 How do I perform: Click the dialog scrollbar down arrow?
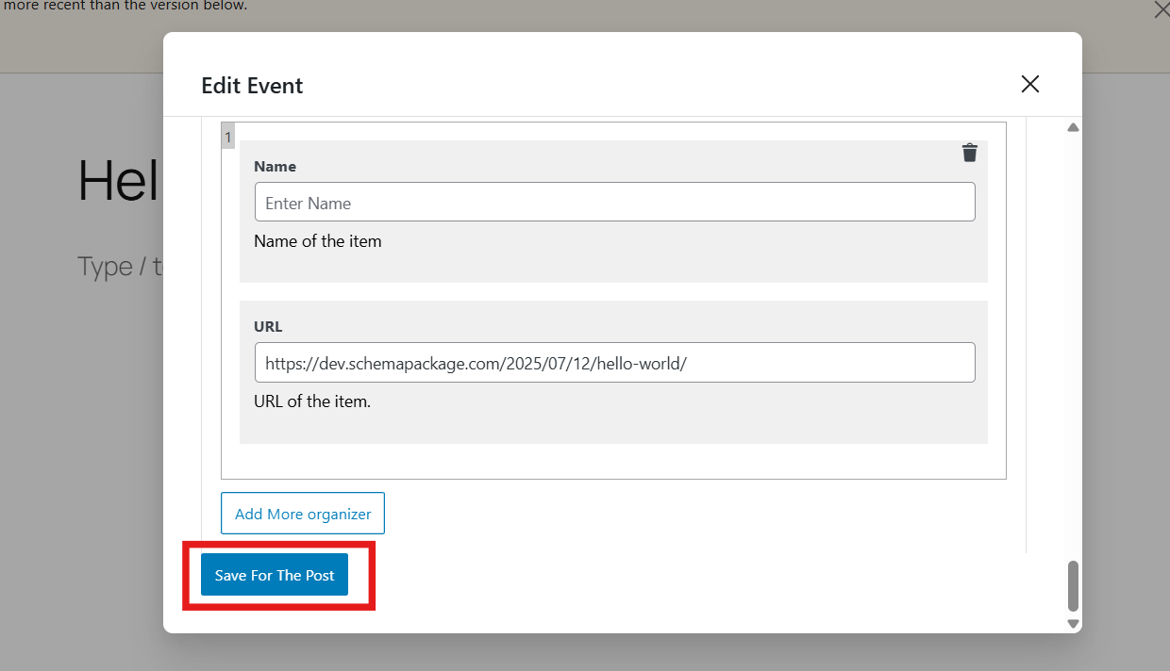coord(1073,624)
